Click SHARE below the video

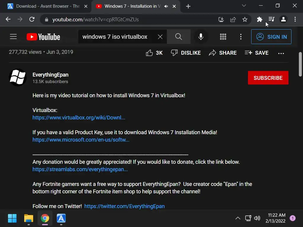[x=223, y=53]
